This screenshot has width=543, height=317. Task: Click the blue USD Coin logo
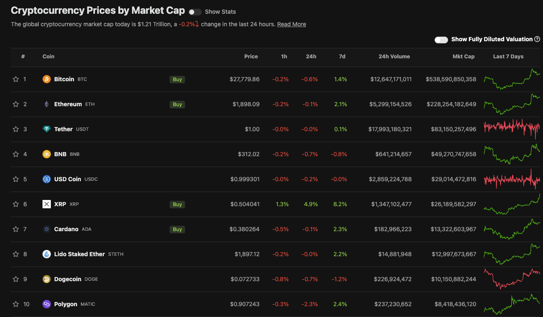[x=47, y=179]
